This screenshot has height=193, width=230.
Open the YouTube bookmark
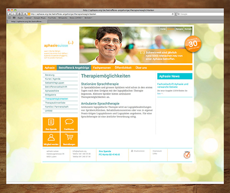pos(52,18)
